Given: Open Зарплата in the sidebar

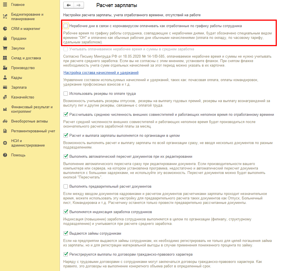Looking at the screenshot, I should pos(19,87).
